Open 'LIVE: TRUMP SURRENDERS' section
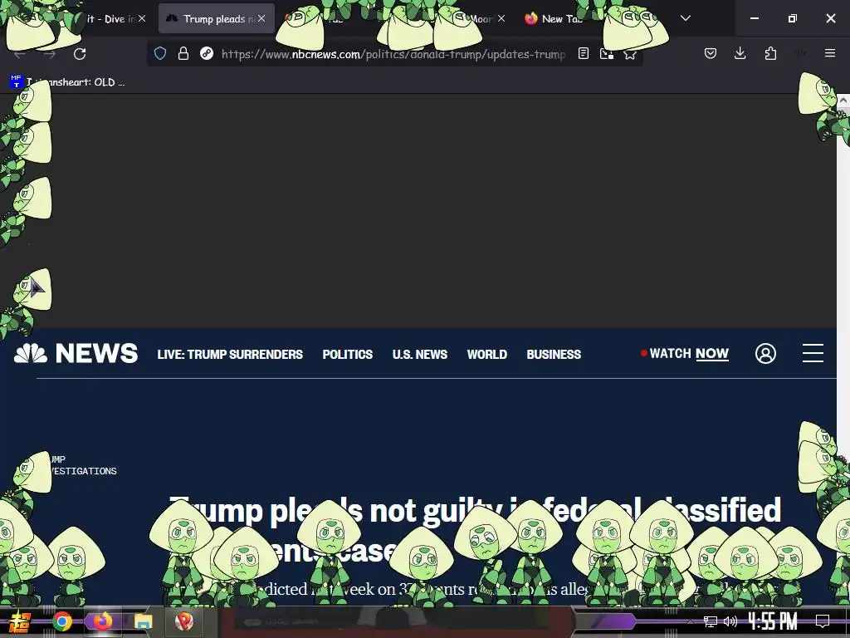 (230, 354)
